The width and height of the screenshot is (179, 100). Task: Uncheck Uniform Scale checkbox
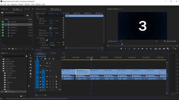(50, 28)
